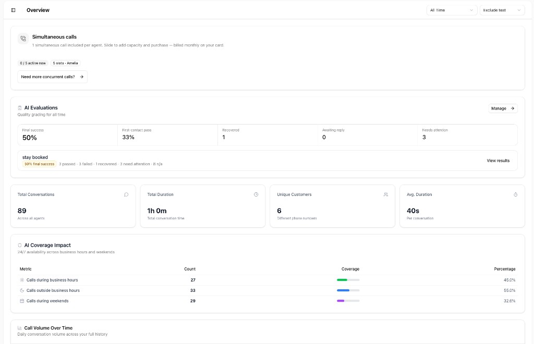
Task: Toggle the sidebar panel icon
Action: tap(13, 10)
